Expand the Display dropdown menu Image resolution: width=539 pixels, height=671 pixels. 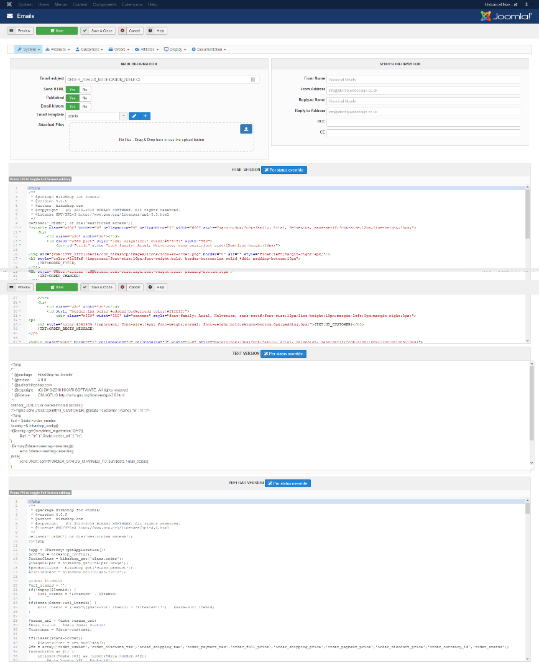click(175, 50)
